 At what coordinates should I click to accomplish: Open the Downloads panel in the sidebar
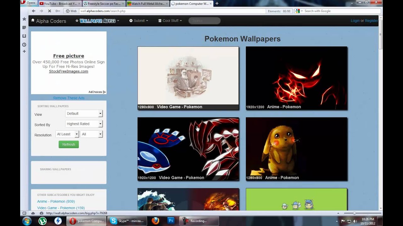[24, 36]
